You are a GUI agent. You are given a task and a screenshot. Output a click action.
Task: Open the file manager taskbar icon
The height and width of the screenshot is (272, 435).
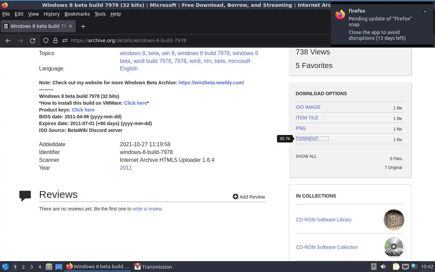[x=49, y=267]
